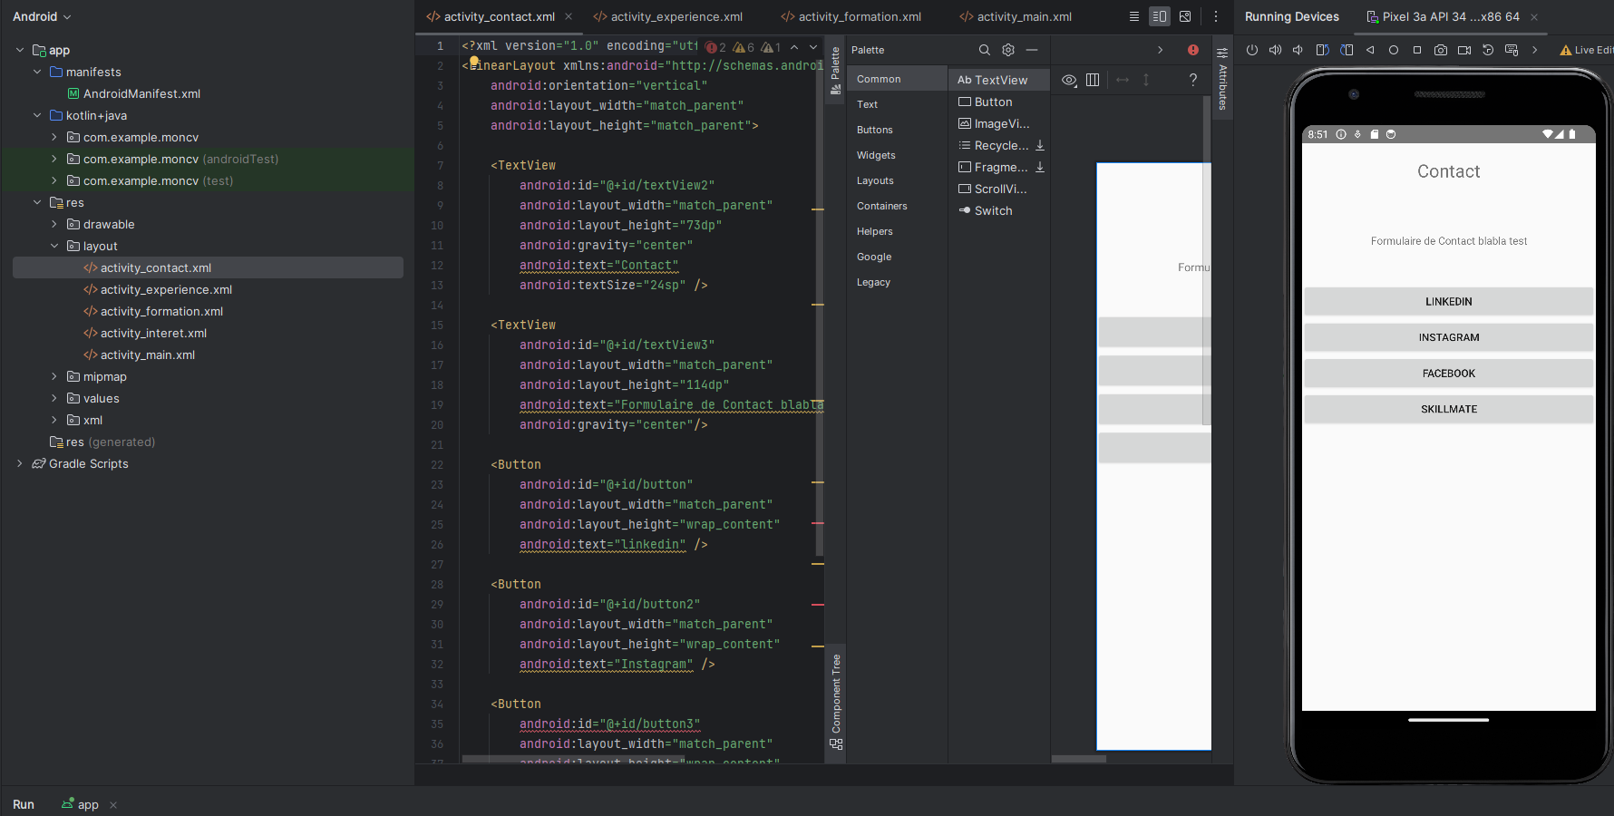The height and width of the screenshot is (816, 1614).
Task: Start screen recording with the video icon
Action: 1463,51
